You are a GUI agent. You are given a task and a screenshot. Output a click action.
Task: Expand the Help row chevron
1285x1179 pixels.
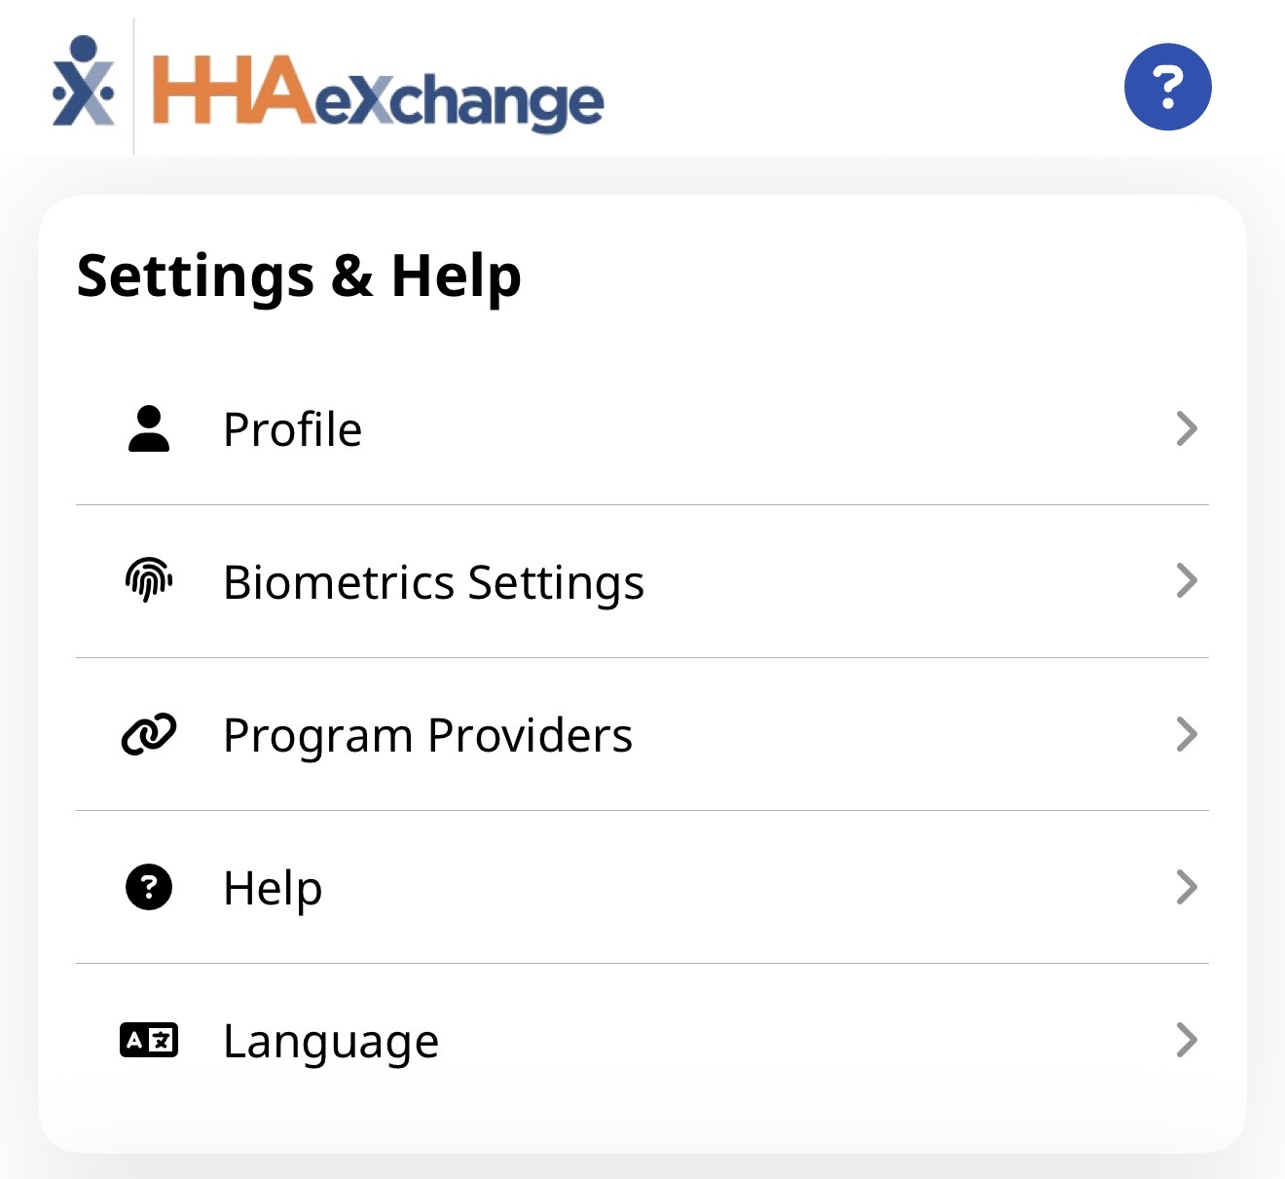coord(1186,887)
